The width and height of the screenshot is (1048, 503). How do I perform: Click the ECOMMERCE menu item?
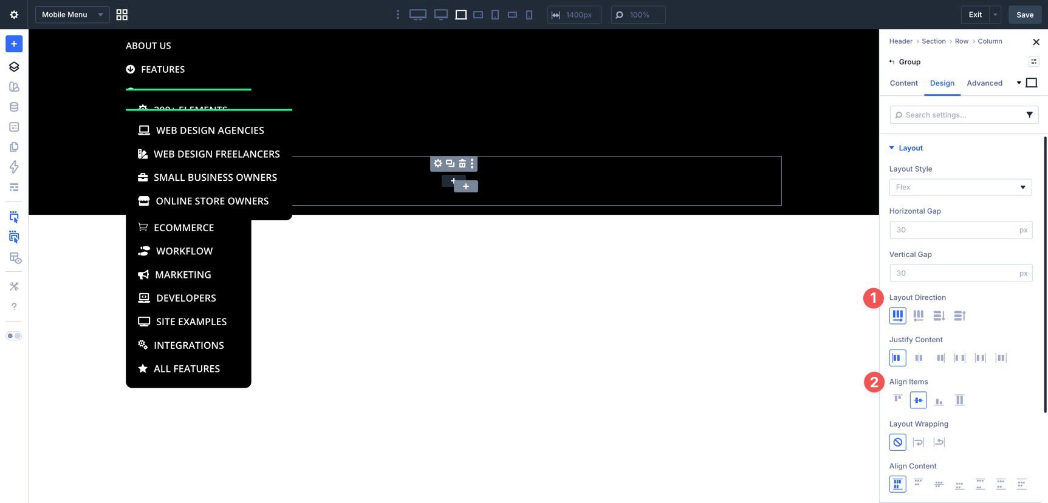tap(183, 228)
